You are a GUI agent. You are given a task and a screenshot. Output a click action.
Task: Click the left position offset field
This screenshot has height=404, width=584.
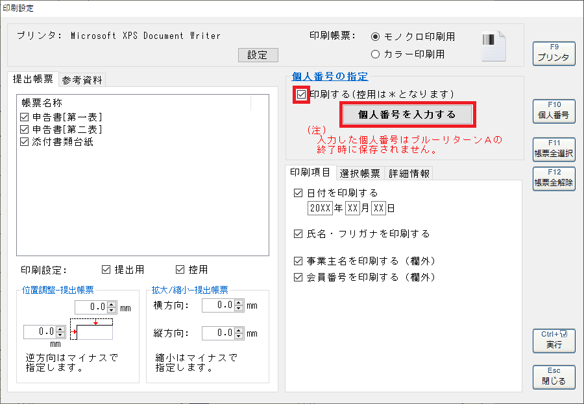click(x=40, y=332)
